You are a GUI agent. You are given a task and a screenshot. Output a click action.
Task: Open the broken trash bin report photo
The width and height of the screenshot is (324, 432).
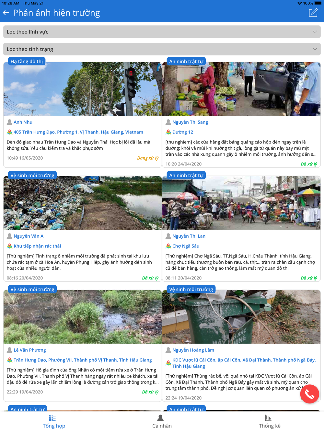click(241, 317)
